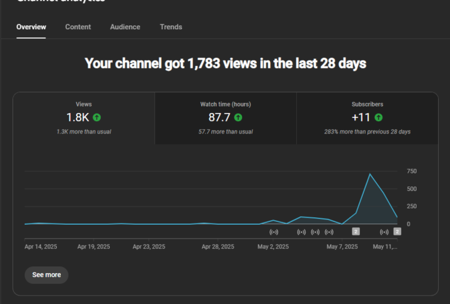
Task: Open the Overview tab
Action: [x=31, y=27]
